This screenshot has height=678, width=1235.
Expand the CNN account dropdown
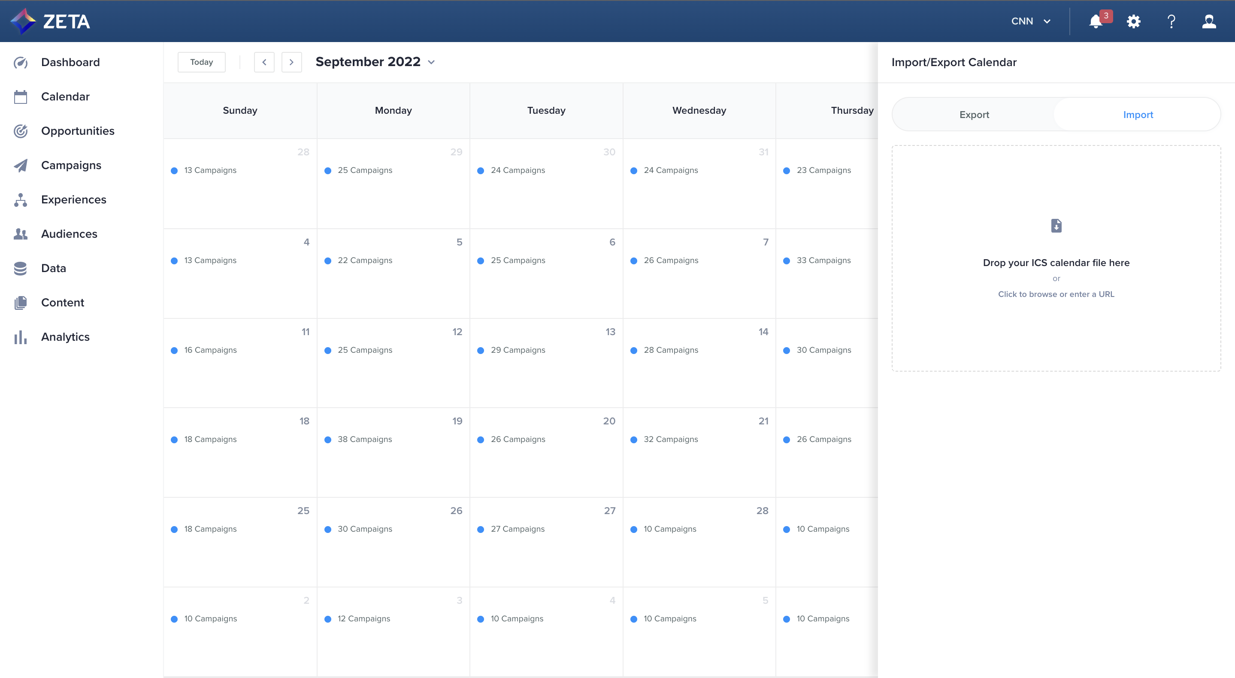coord(1031,21)
